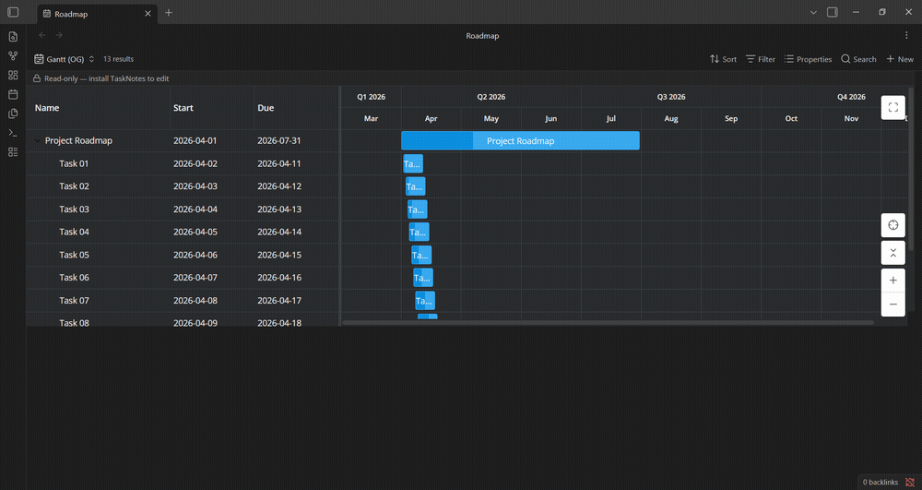The width and height of the screenshot is (922, 490).
Task: Collapse all rows button in chart
Action: [892, 253]
